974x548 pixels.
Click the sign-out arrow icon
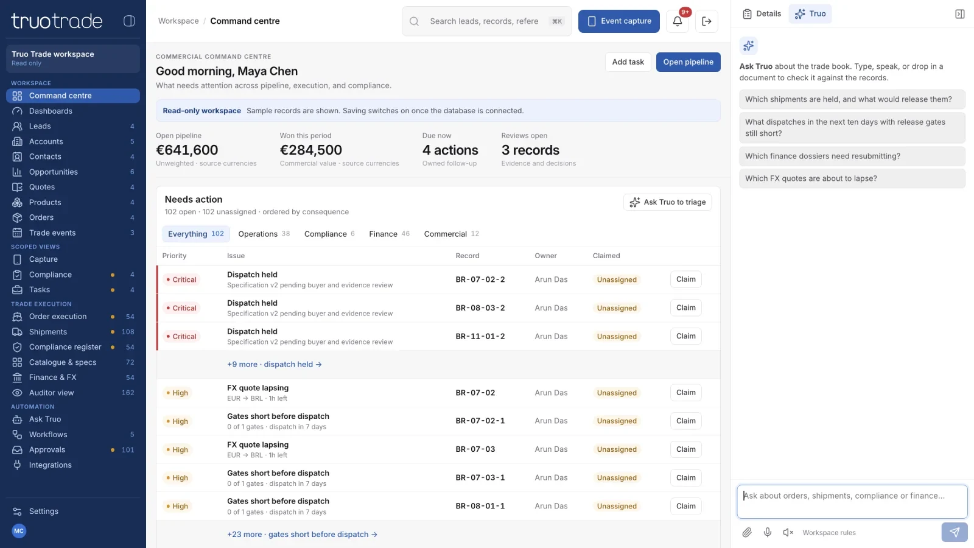pos(707,21)
